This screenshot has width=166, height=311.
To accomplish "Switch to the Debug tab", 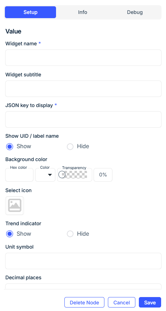I will tap(135, 12).
